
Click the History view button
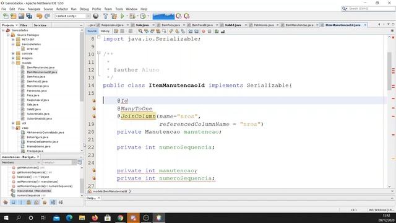pos(105,31)
